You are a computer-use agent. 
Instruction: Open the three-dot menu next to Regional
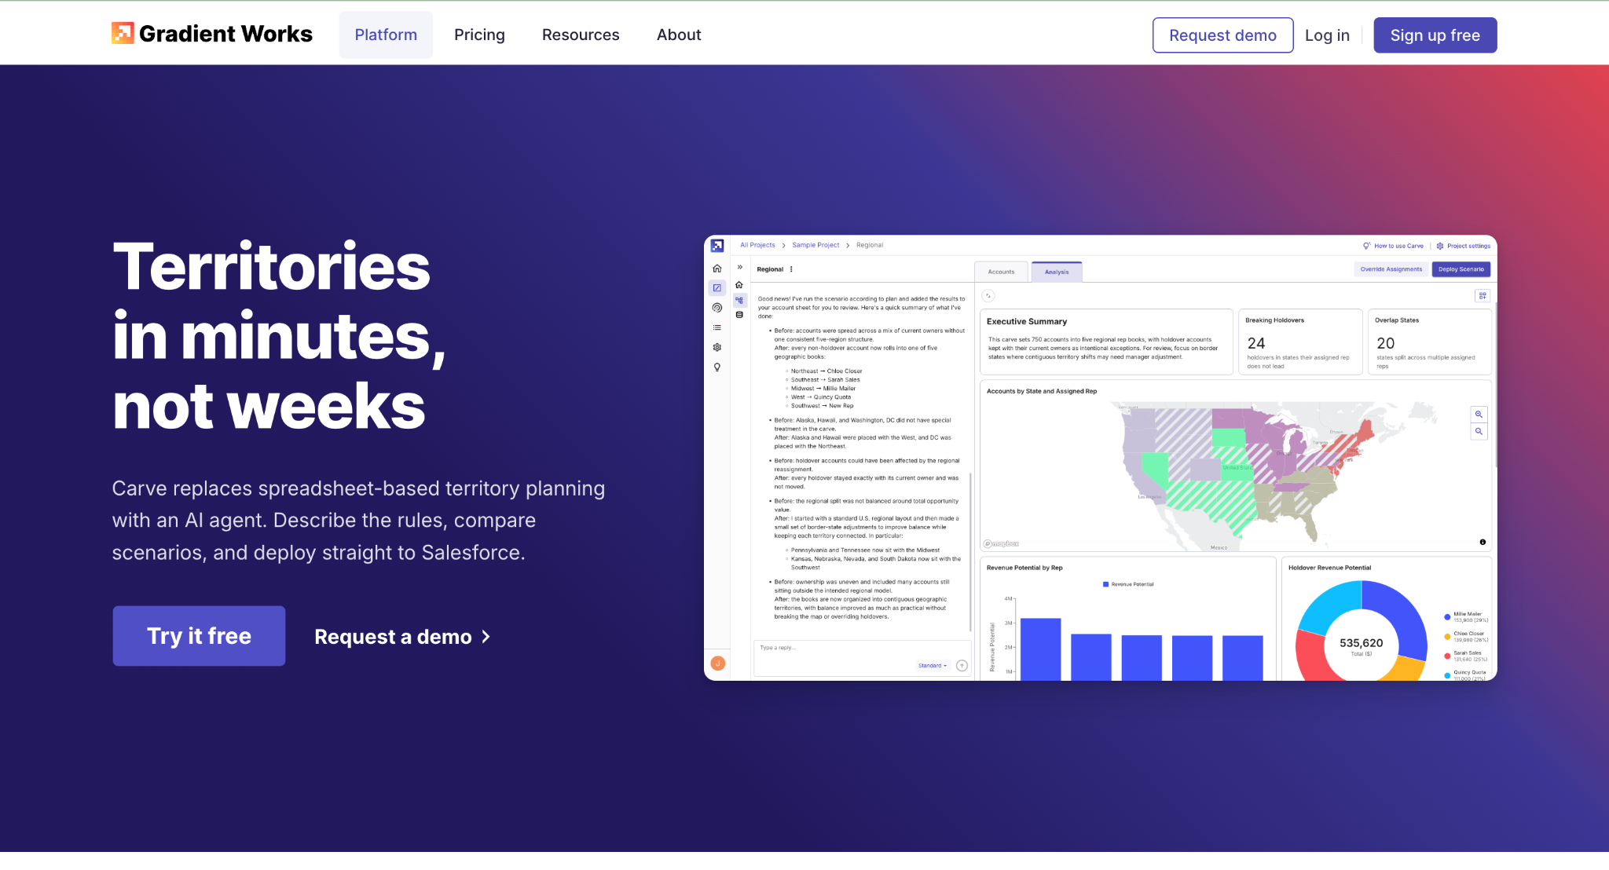(791, 269)
